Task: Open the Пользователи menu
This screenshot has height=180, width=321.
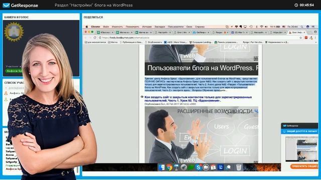Action: click(x=176, y=26)
